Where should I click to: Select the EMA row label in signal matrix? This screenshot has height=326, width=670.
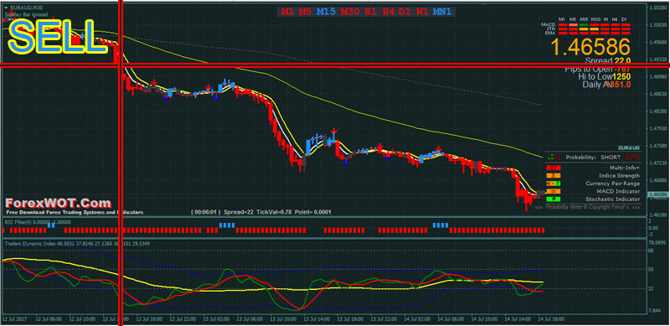[x=550, y=33]
